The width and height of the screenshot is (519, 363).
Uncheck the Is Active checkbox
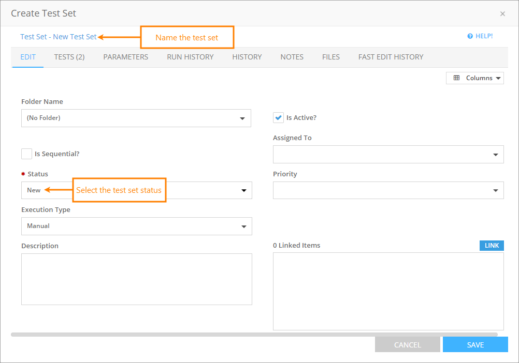[278, 117]
